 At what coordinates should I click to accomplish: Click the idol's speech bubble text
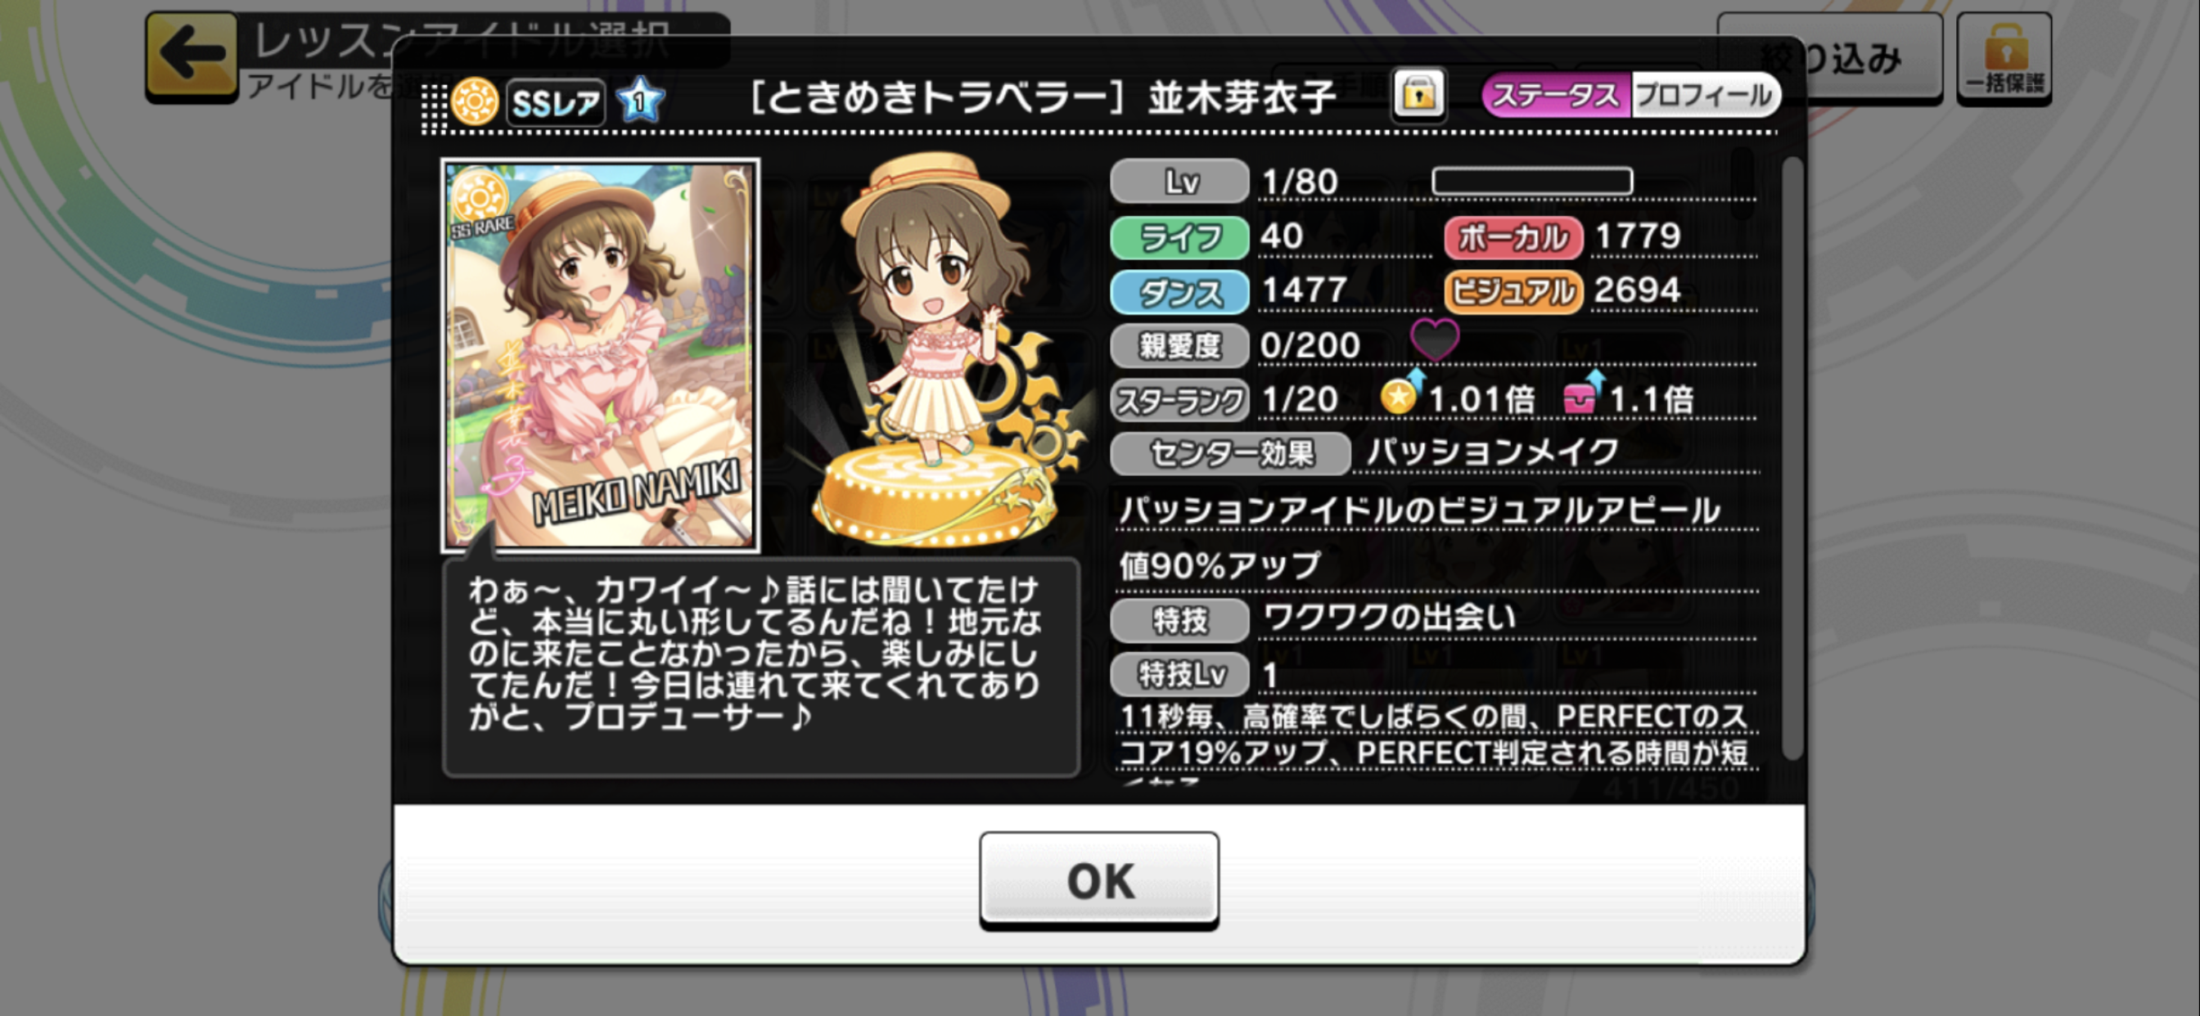click(x=755, y=653)
